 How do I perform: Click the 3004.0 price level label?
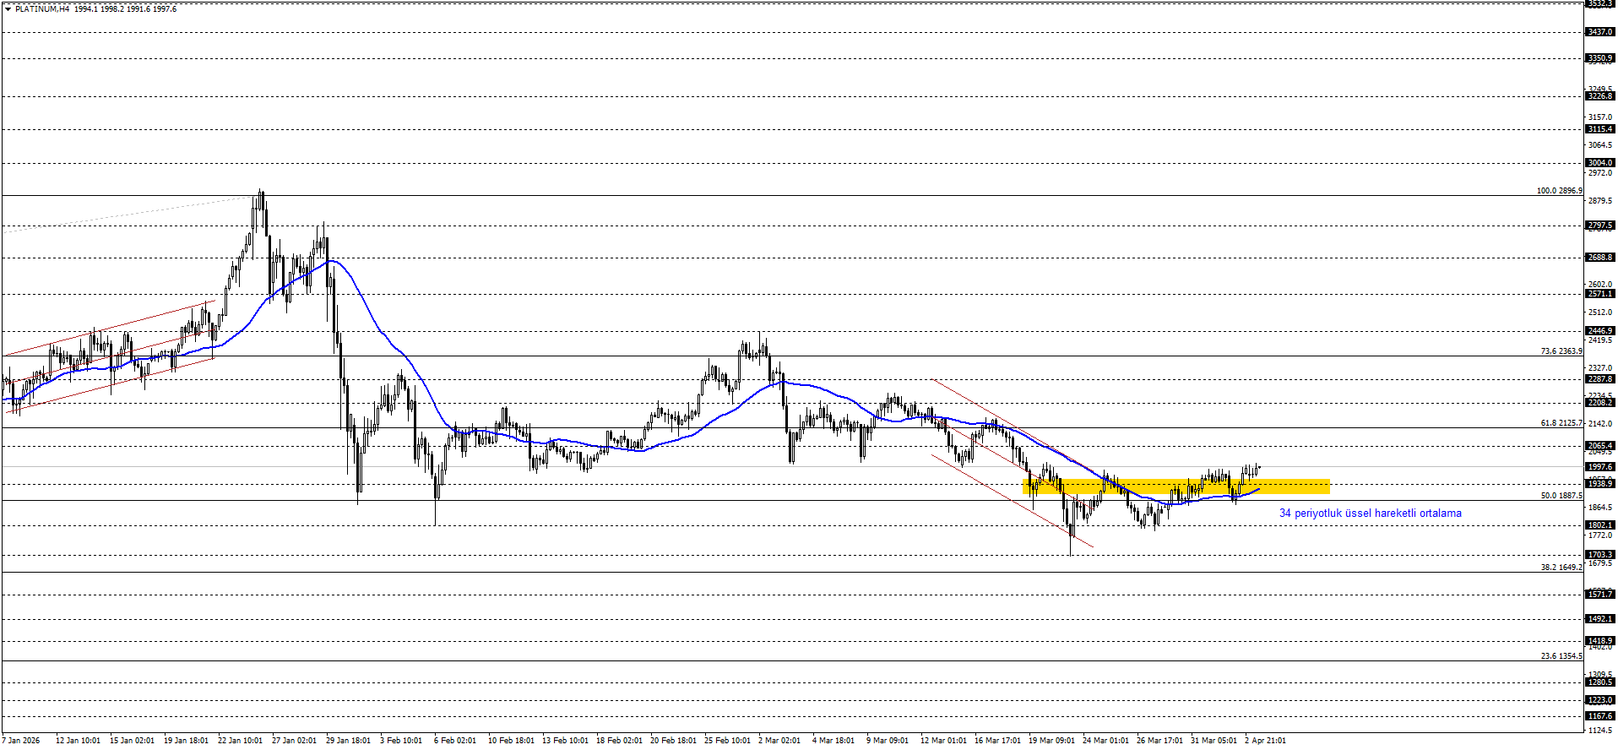1600,163
